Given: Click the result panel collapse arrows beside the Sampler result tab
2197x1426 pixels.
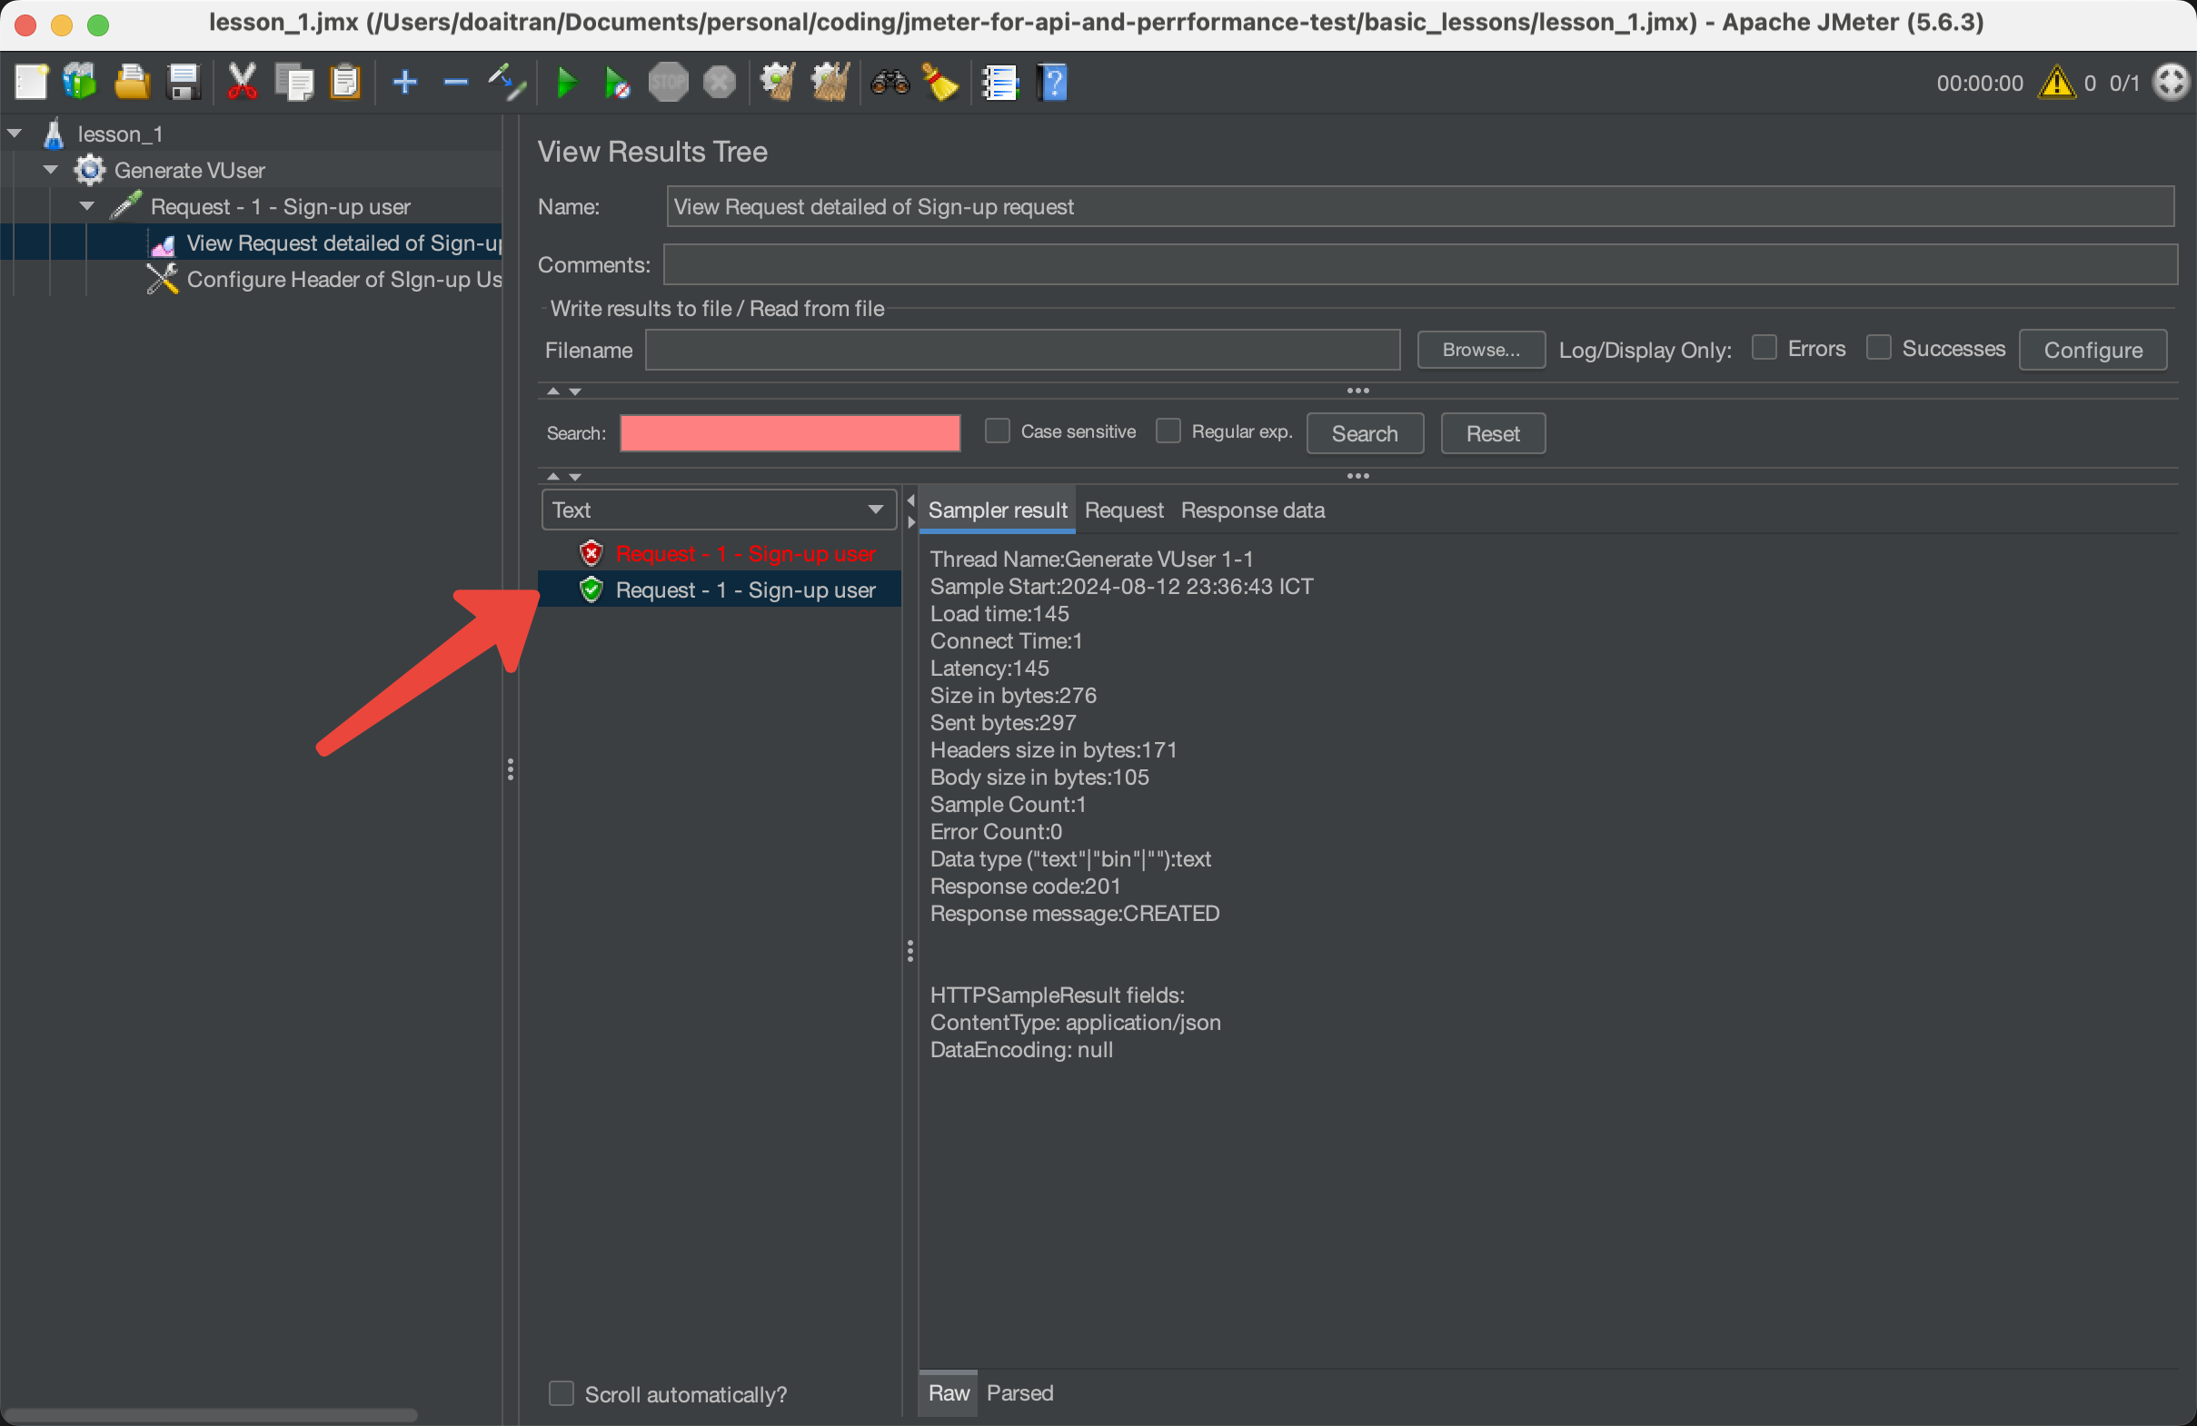Looking at the screenshot, I should pos(911,510).
